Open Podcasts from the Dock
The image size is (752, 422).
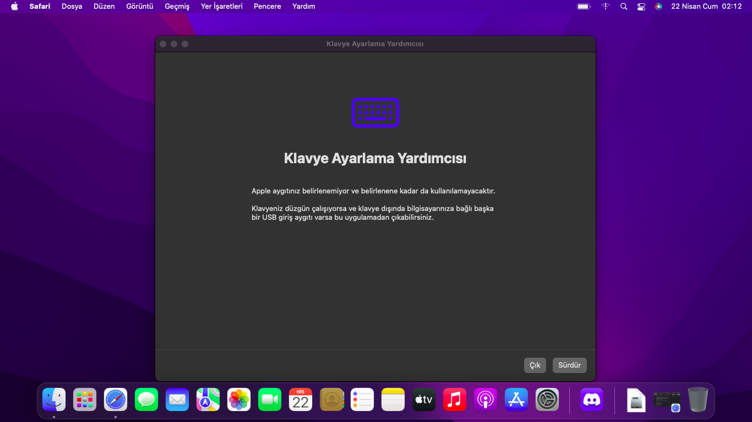[486, 399]
